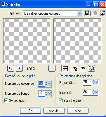The width and height of the screenshot is (106, 117).
Task: Save preset with the floppy disk icon
Action: [x=87, y=13]
